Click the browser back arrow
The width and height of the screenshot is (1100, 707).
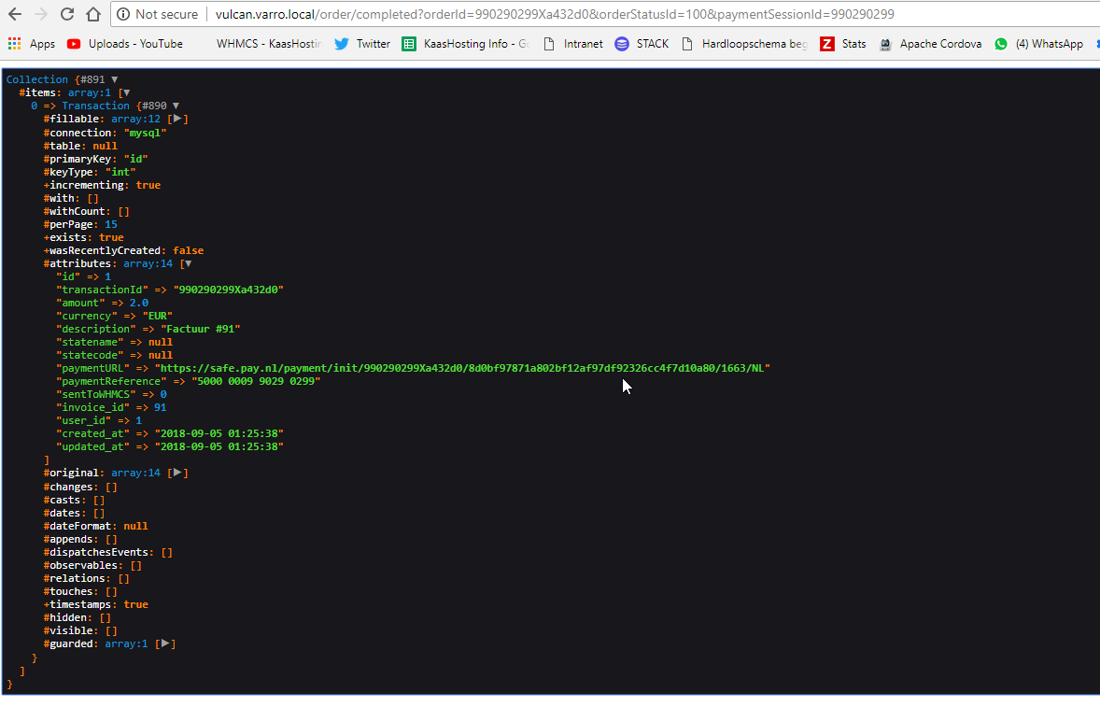[15, 14]
